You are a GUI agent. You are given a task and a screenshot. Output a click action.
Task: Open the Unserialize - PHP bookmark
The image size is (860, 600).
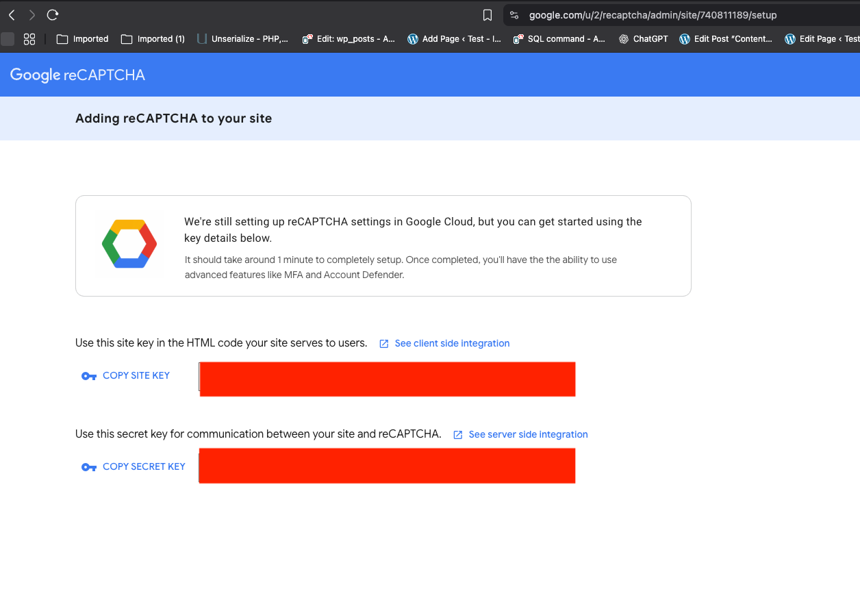(x=242, y=39)
